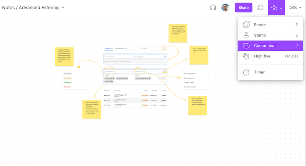
Task: Click the due date 28/06/2021
Action: coord(153,96)
